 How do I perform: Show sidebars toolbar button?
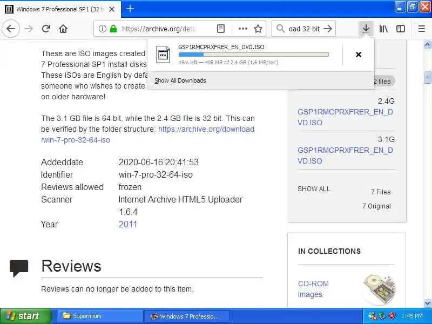401,29
